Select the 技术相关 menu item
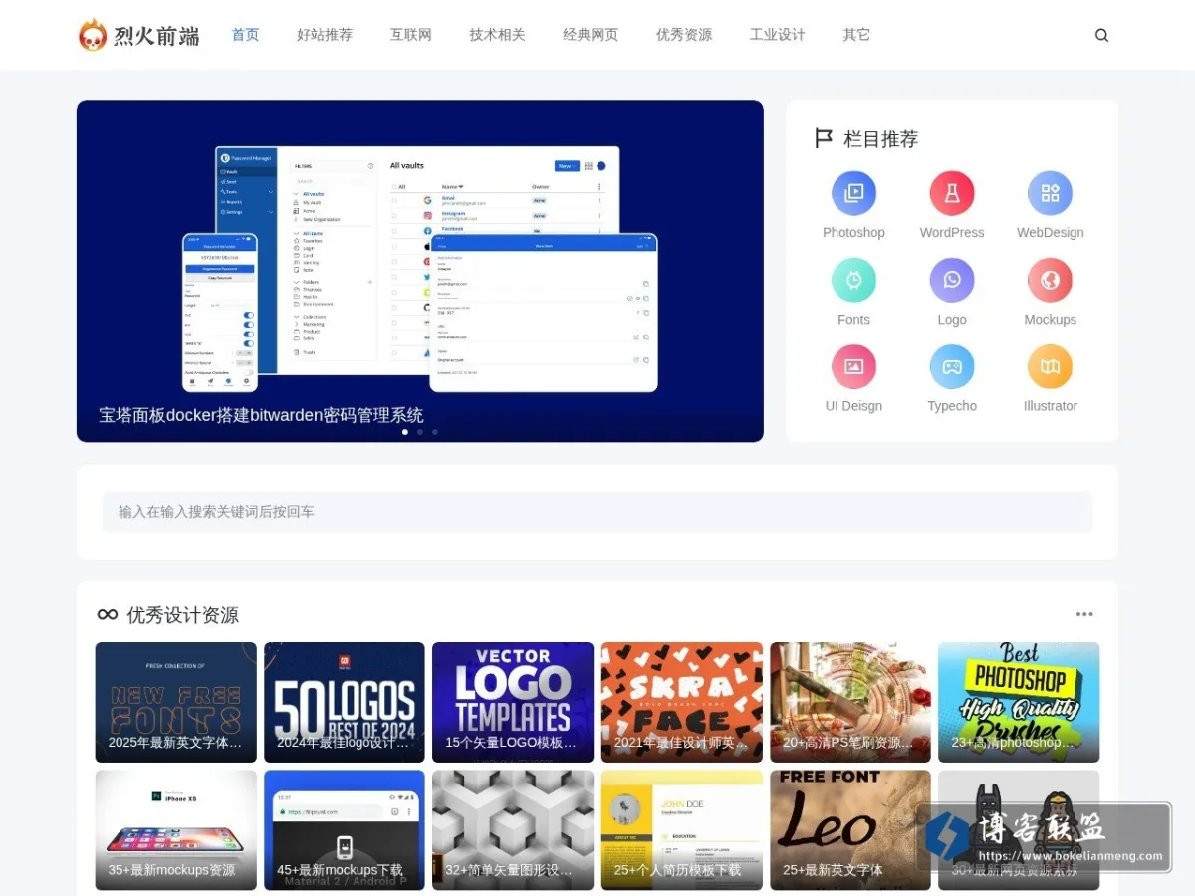 coord(497,35)
